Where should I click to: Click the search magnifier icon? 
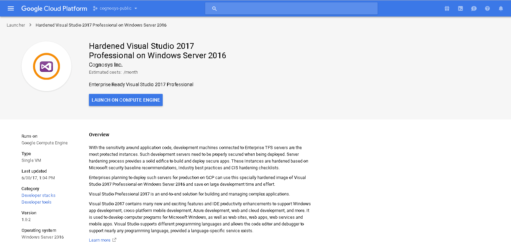click(x=214, y=8)
